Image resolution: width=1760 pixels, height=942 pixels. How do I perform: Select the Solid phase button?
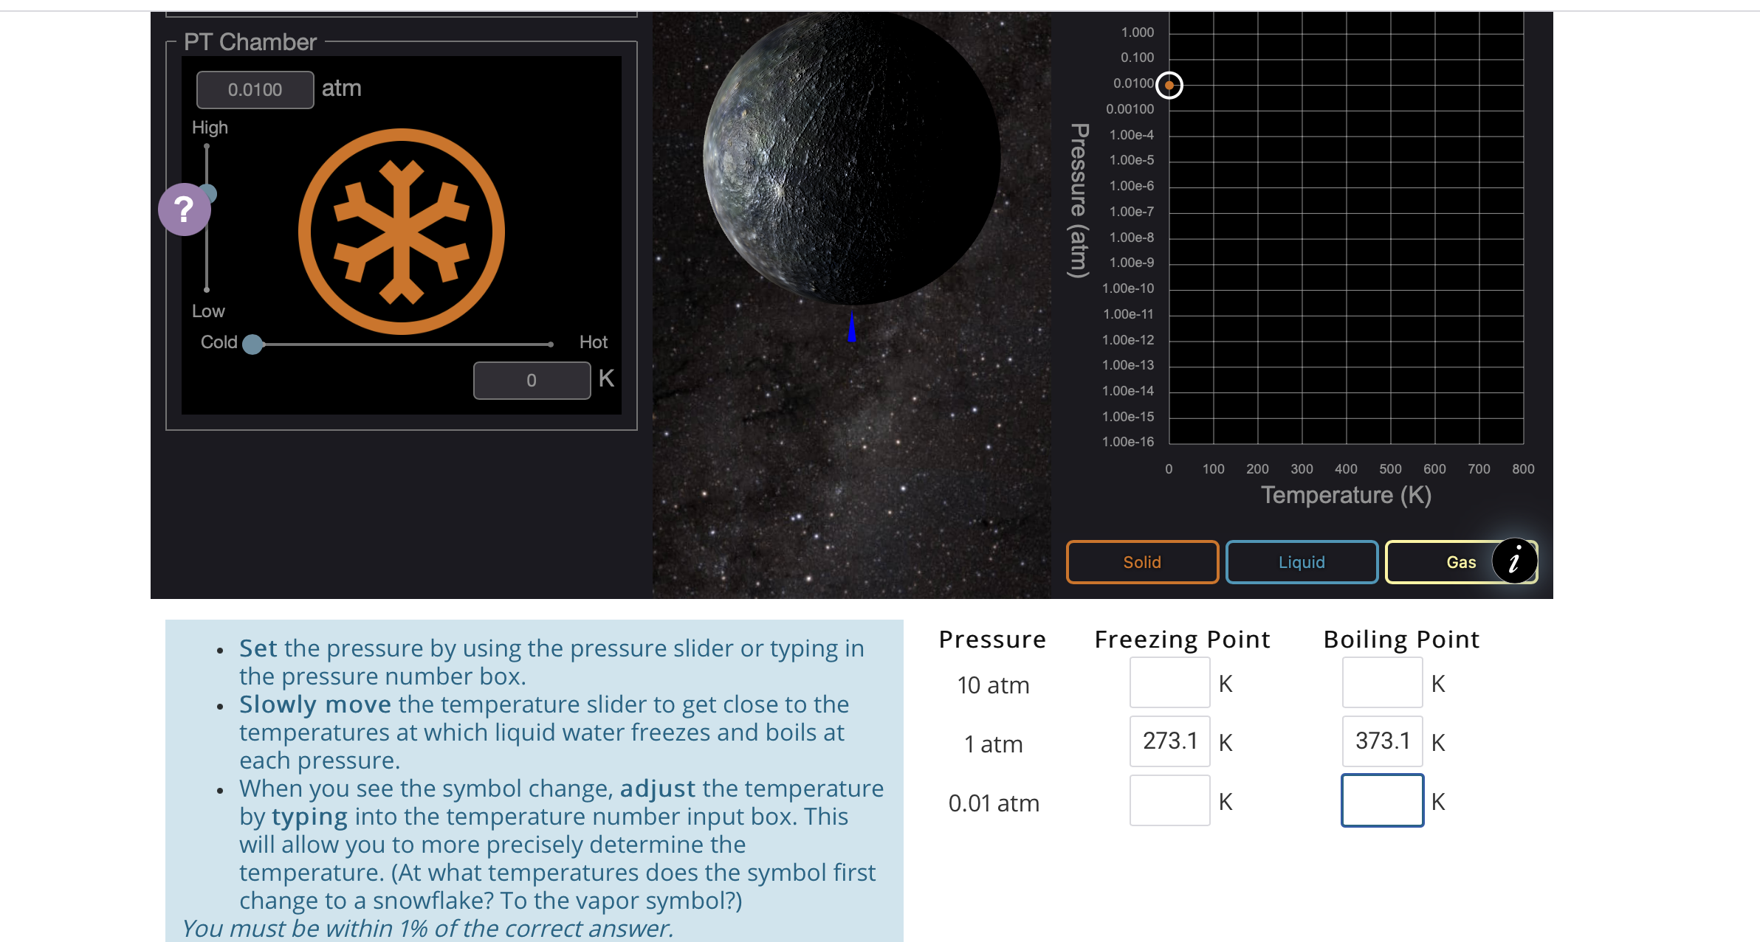1141,562
